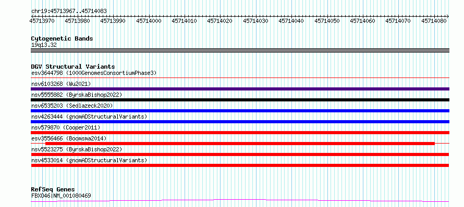Click the red nsv4533014 variant bar
The width and height of the screenshot is (464, 207).
tap(240, 165)
